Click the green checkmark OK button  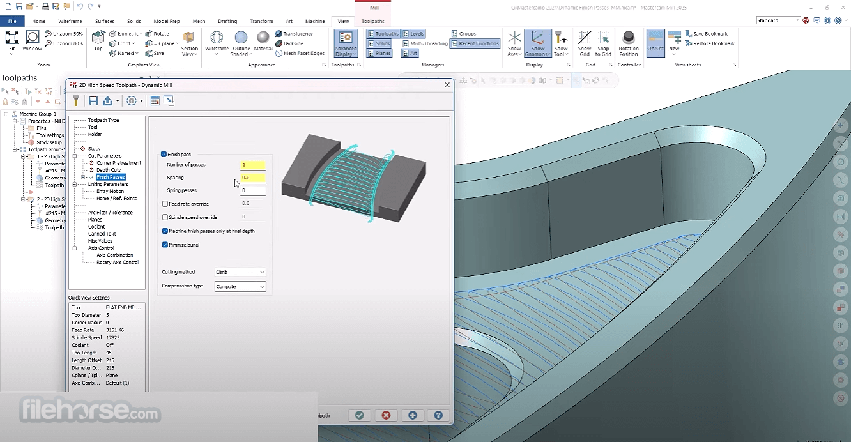tap(360, 415)
